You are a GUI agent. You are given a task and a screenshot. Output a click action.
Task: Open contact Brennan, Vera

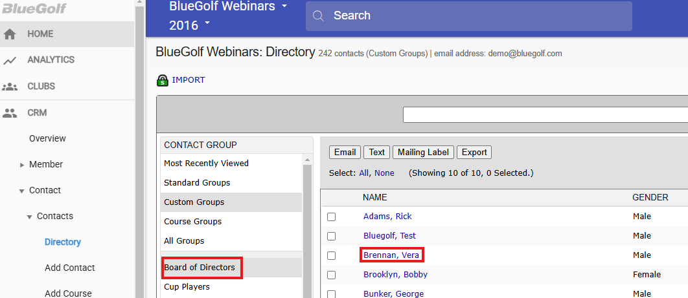[391, 255]
